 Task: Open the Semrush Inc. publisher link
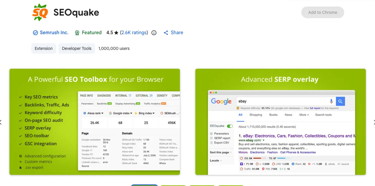click(54, 33)
